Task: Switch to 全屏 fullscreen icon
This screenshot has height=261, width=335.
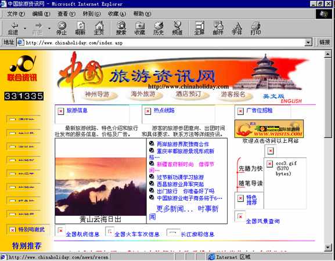Action: pos(199,28)
